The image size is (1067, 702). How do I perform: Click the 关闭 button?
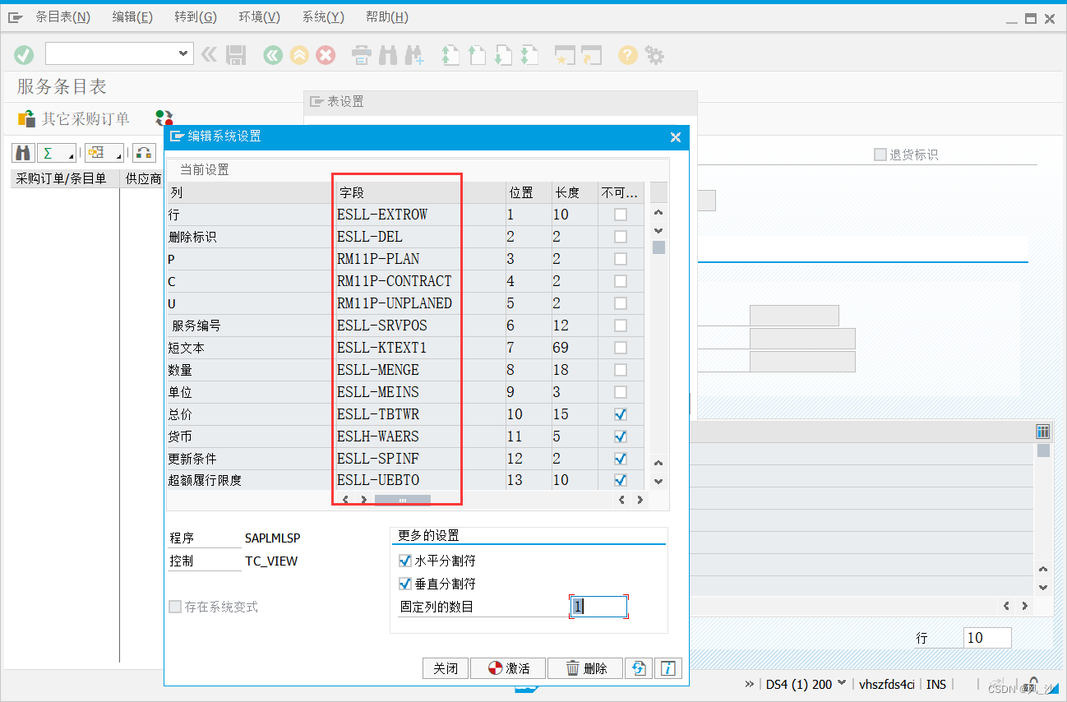click(446, 668)
